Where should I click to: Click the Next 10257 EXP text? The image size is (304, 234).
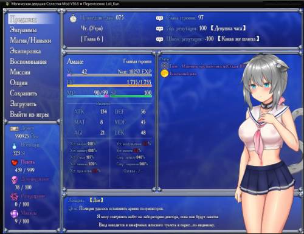pos(134,72)
